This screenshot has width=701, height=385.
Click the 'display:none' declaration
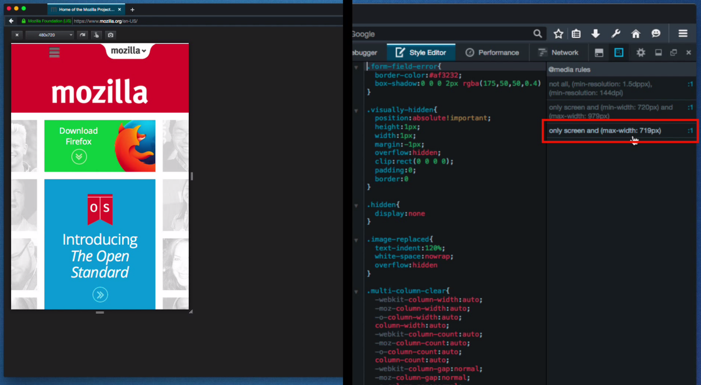click(x=400, y=214)
